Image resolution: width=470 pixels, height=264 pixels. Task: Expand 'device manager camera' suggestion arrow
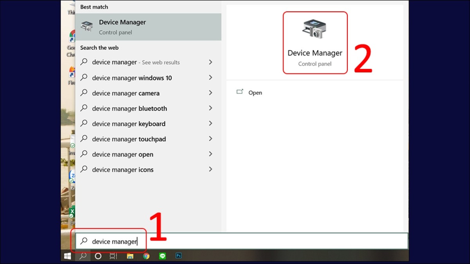(211, 93)
